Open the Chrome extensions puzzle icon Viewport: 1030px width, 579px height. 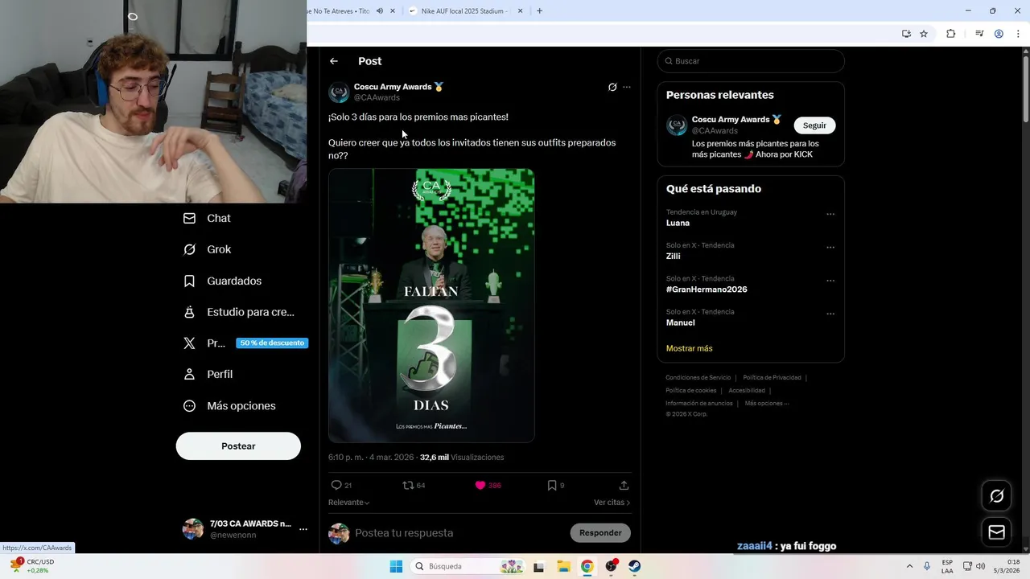tap(950, 34)
